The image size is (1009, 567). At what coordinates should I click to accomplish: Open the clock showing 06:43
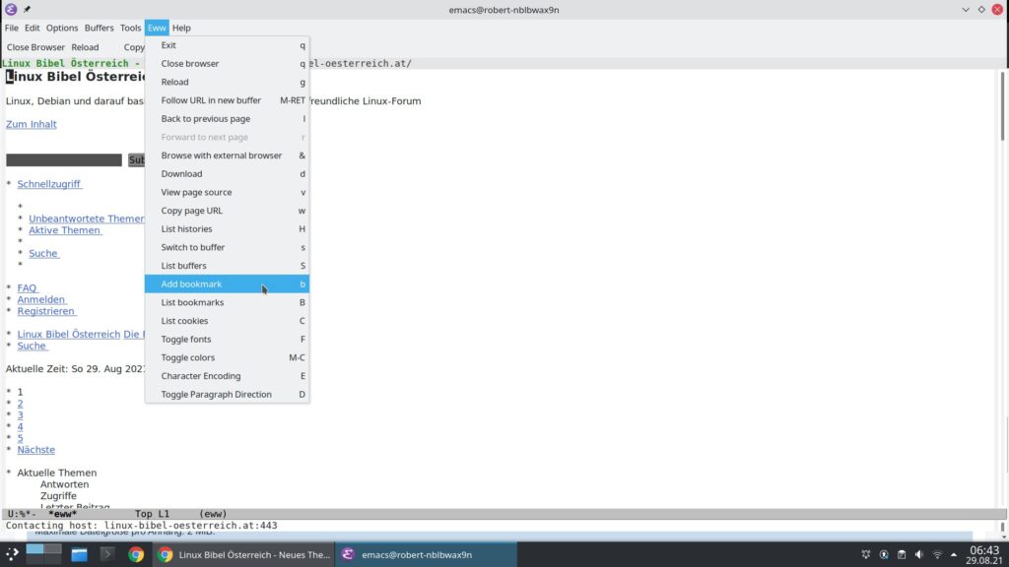[x=984, y=554]
